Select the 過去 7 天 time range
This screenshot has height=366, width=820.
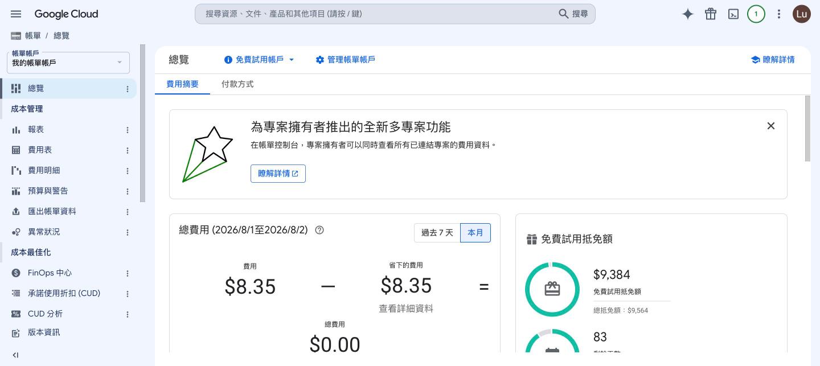coord(437,233)
